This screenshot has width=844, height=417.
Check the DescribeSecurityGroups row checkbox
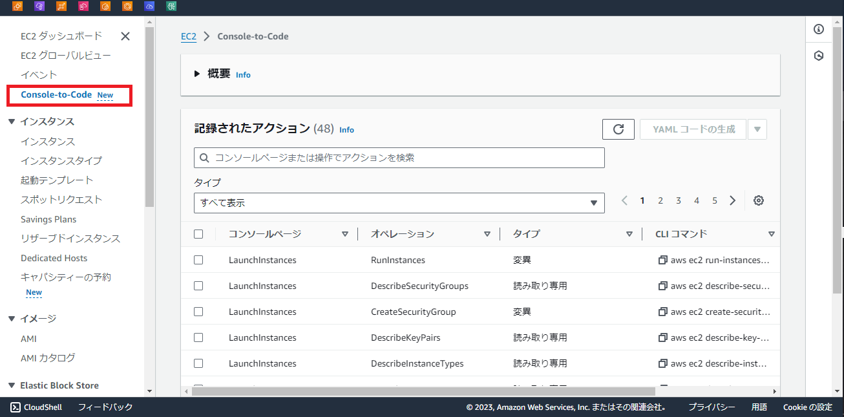(x=198, y=286)
